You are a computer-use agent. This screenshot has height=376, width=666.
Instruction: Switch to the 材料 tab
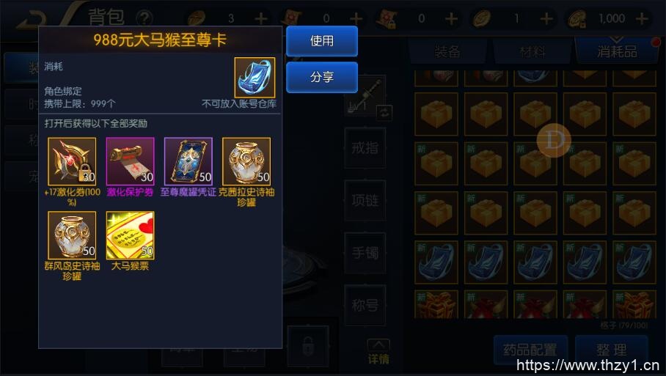[x=533, y=52]
